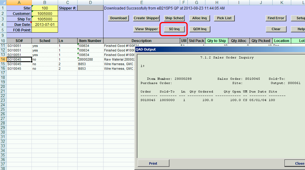The width and height of the screenshot is (305, 170).
Task: Select SO10045 in row 14
Action: point(19,59)
